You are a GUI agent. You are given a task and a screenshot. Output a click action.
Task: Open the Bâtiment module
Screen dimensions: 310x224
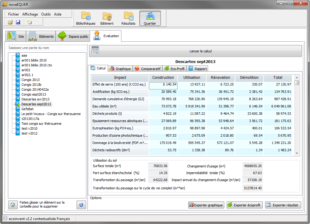click(107, 18)
